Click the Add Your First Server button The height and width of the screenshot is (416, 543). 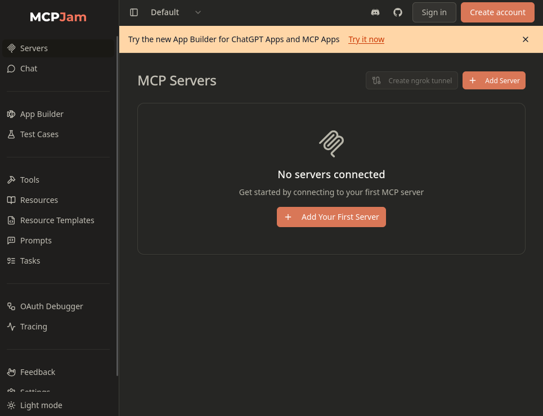coord(331,217)
